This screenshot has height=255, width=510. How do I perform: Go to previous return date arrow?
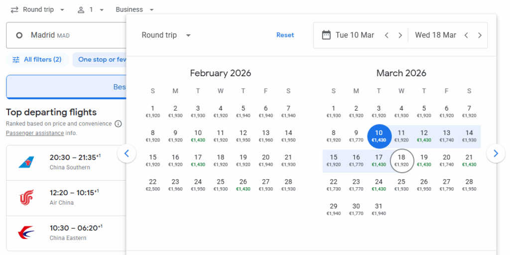coord(466,35)
